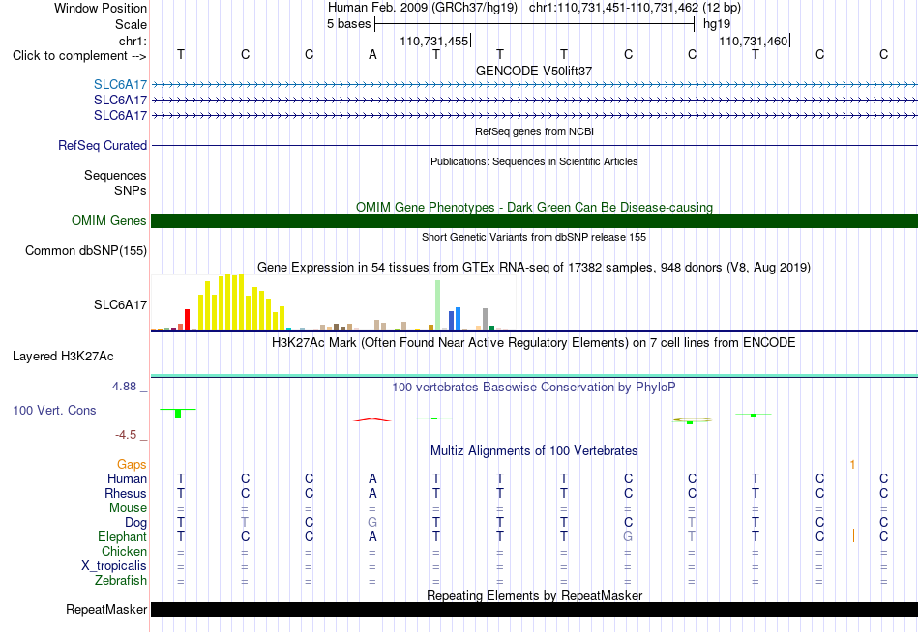Select the Mouse species label
The height and width of the screenshot is (632, 919).
pos(128,508)
